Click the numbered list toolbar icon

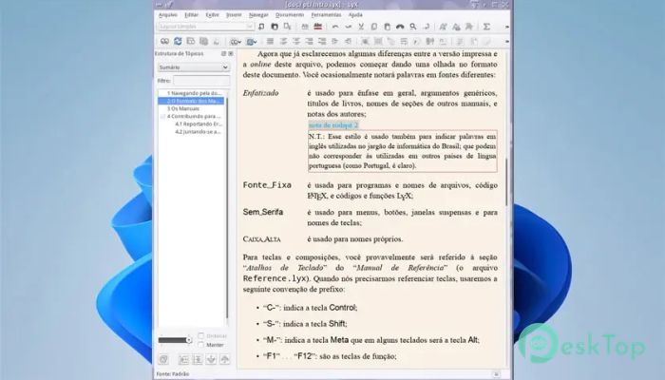click(x=283, y=41)
